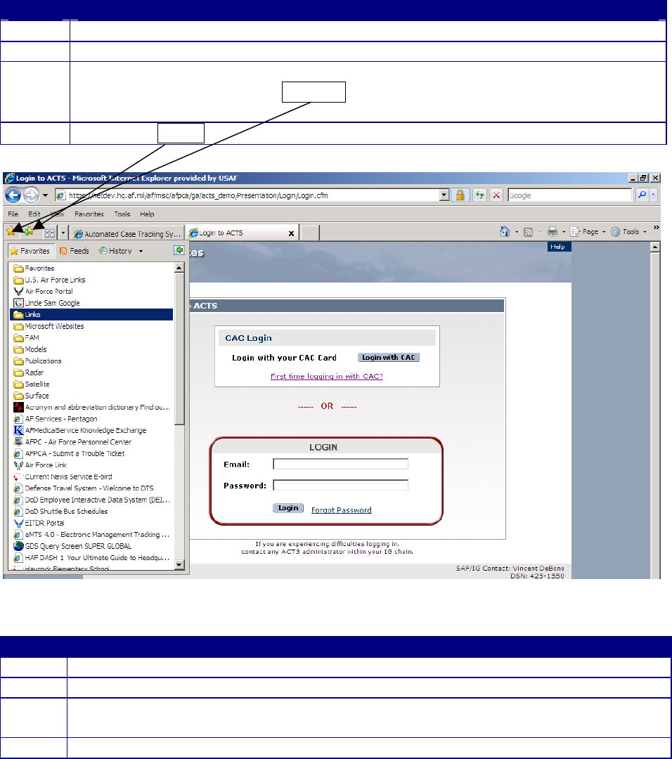672x759 pixels.
Task: Click the Password input field
Action: click(340, 485)
